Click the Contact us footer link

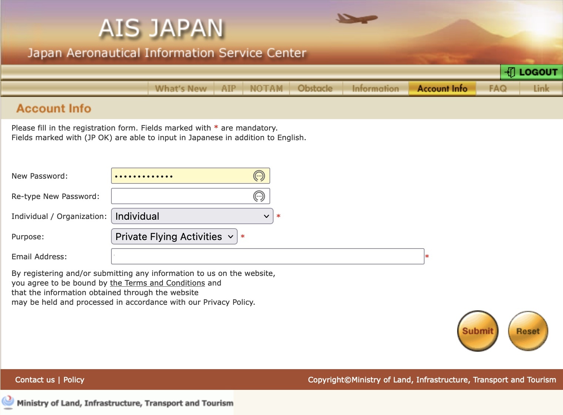tap(35, 380)
